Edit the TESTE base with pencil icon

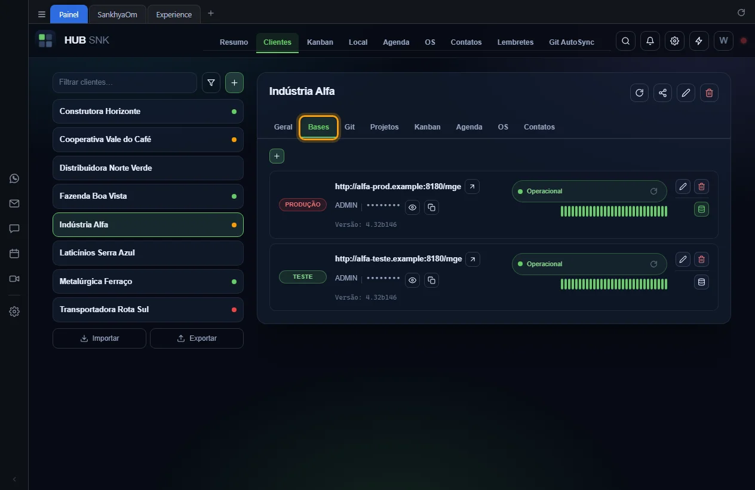[x=683, y=260]
